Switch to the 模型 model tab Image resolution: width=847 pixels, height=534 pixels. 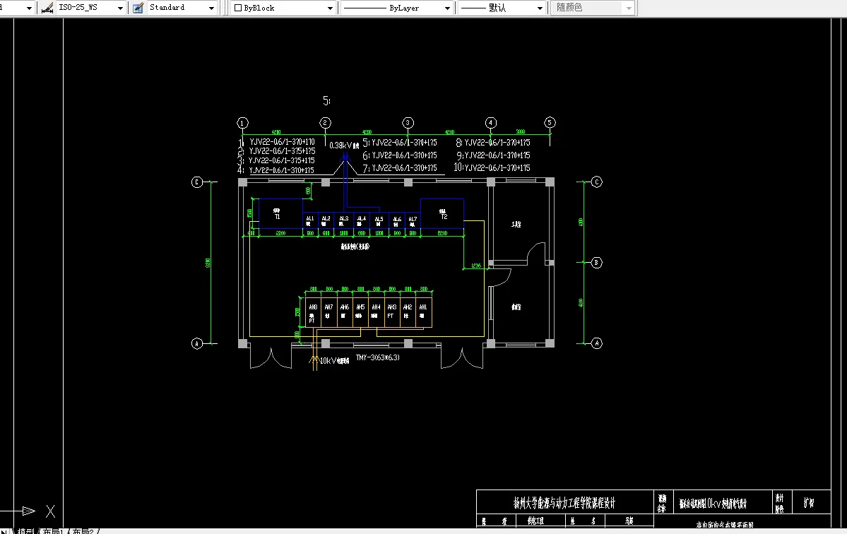(25, 531)
